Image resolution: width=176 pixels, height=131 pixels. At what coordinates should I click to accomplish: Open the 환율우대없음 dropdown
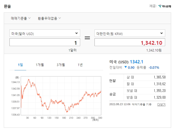pyautogui.click(x=49, y=18)
